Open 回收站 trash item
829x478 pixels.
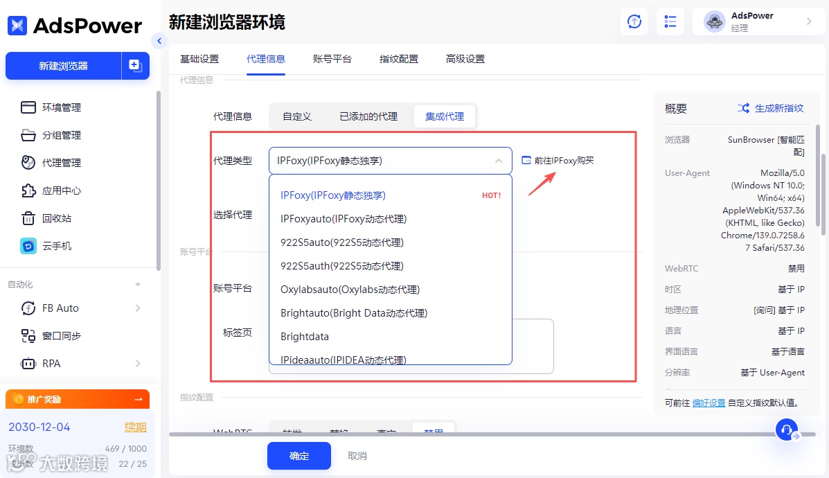pos(56,218)
